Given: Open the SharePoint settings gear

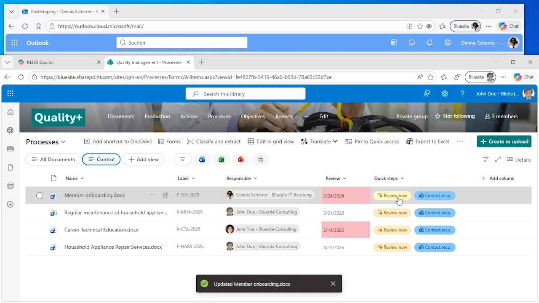Looking at the screenshot, I should click(445, 94).
